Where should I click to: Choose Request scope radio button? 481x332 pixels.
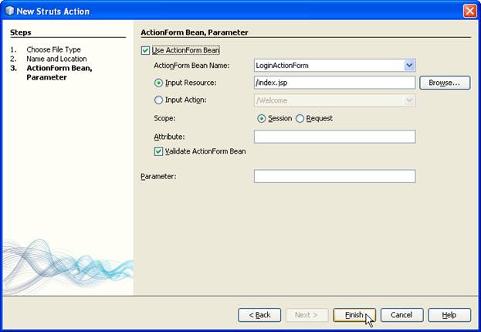click(300, 118)
